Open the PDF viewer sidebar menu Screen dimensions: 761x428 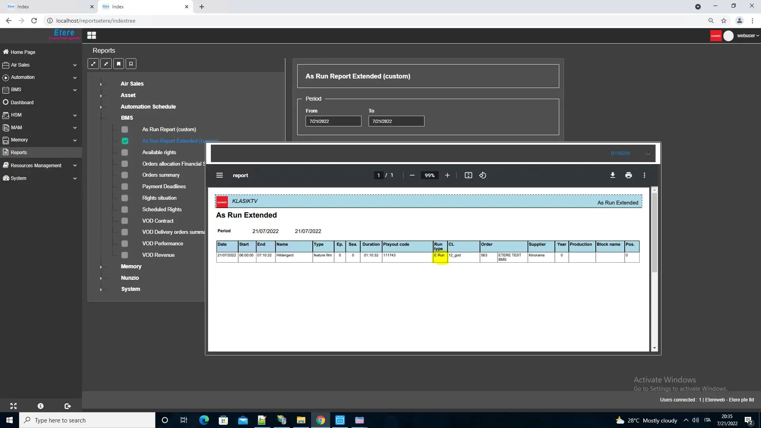point(220,175)
